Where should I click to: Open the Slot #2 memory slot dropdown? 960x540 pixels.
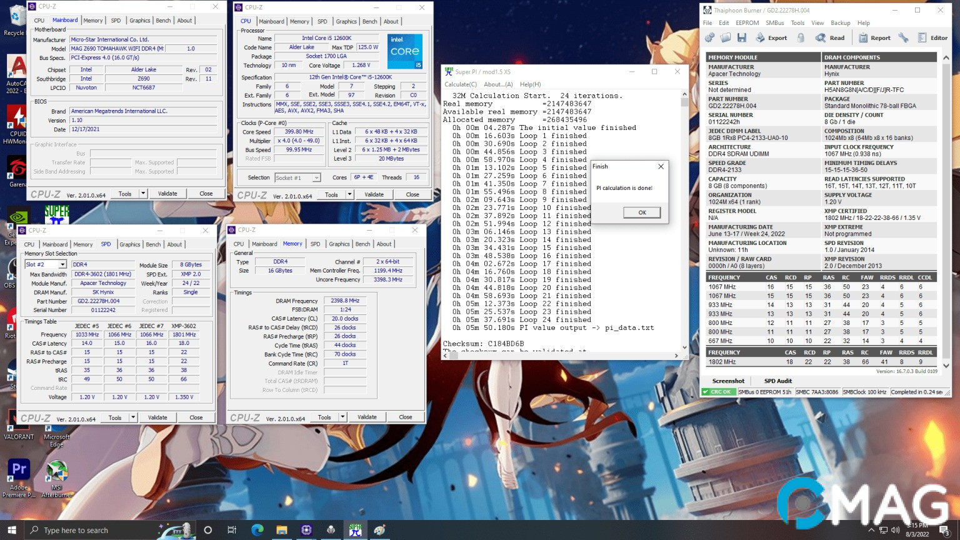(x=62, y=265)
